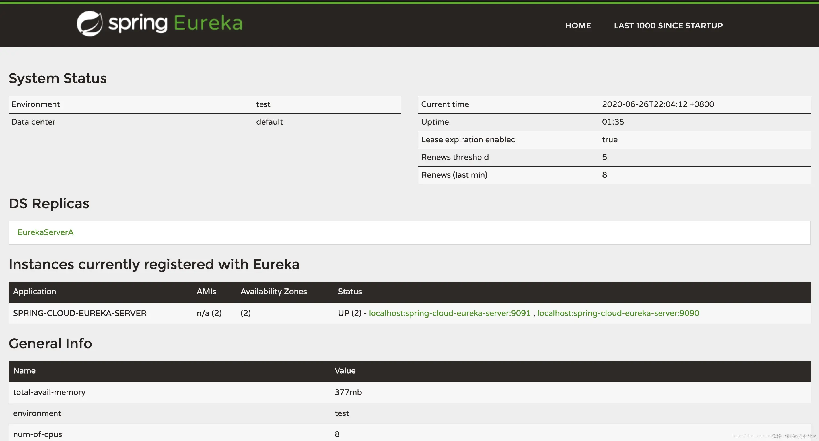Viewport: 819px width, 441px height.
Task: Click the spring Eureka brand text
Action: click(176, 24)
